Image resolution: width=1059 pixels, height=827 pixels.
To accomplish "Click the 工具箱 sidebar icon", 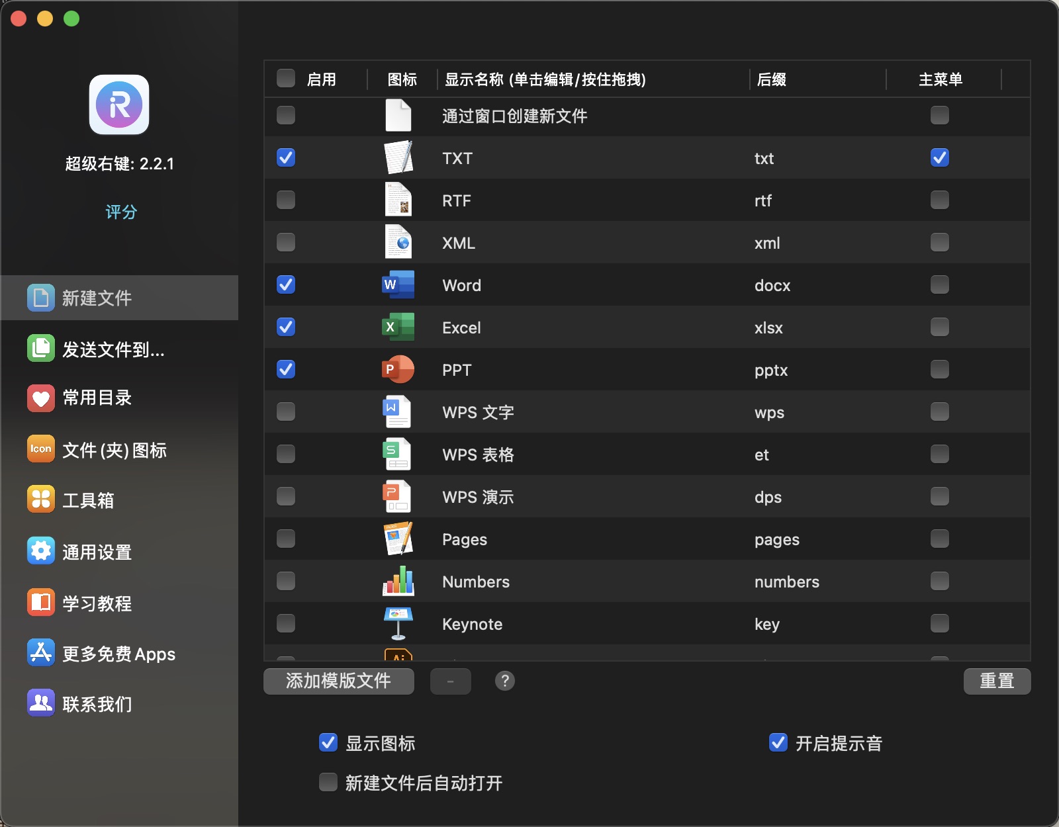I will tap(40, 500).
